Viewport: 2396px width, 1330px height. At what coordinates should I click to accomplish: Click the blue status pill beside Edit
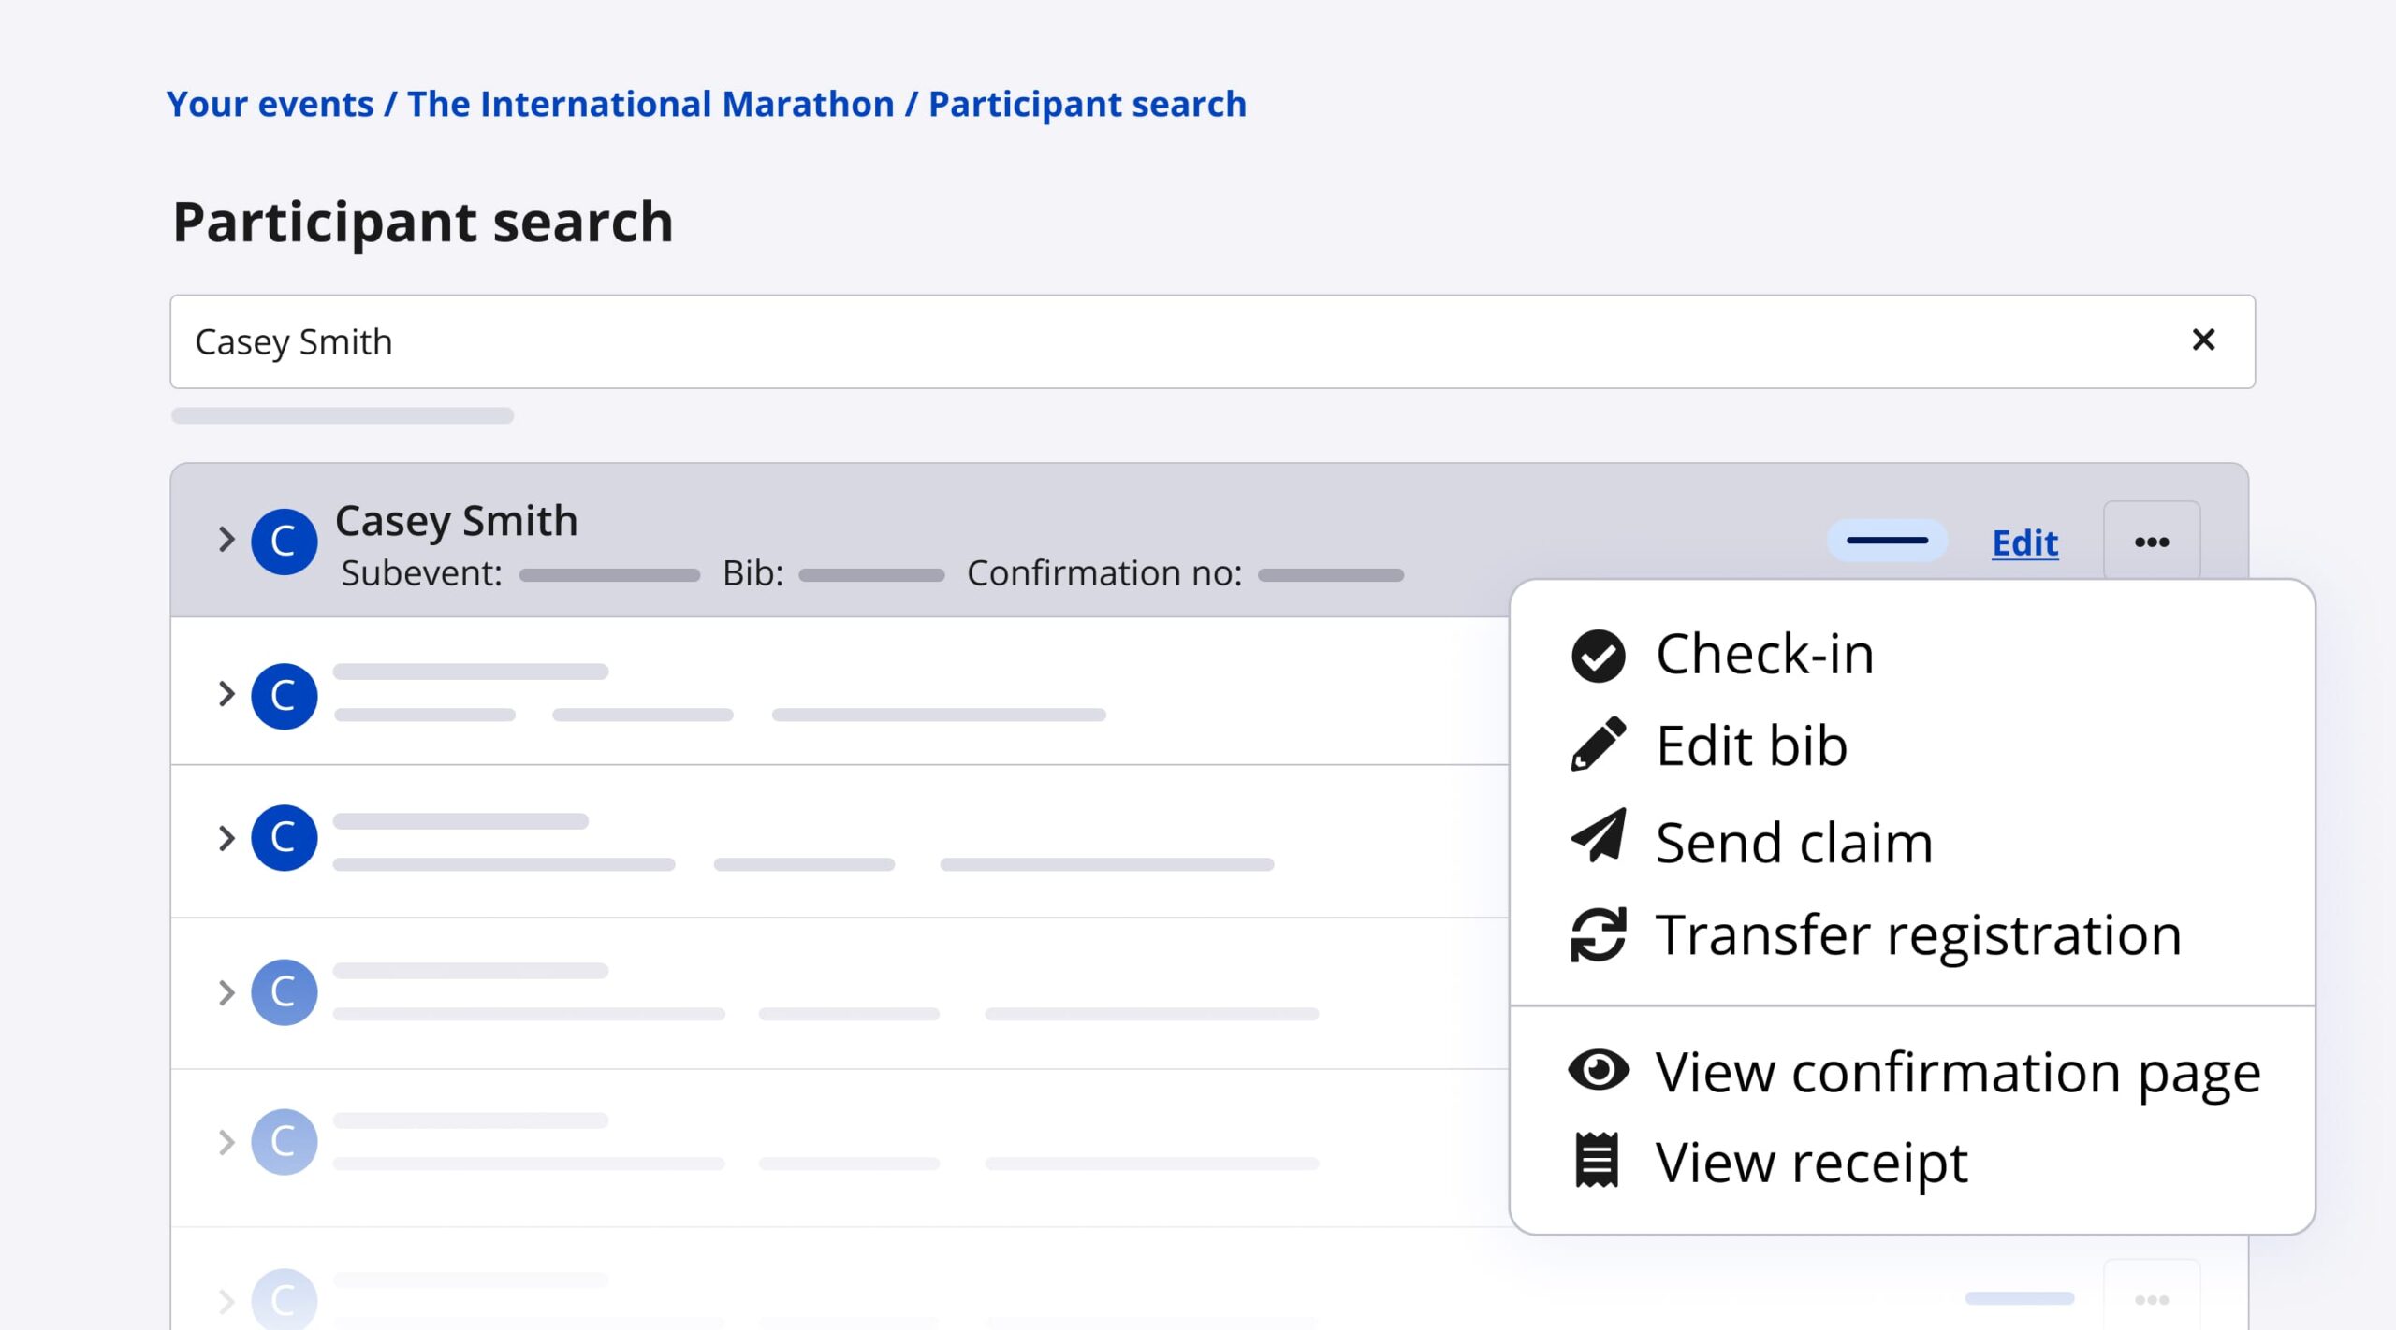click(1887, 541)
